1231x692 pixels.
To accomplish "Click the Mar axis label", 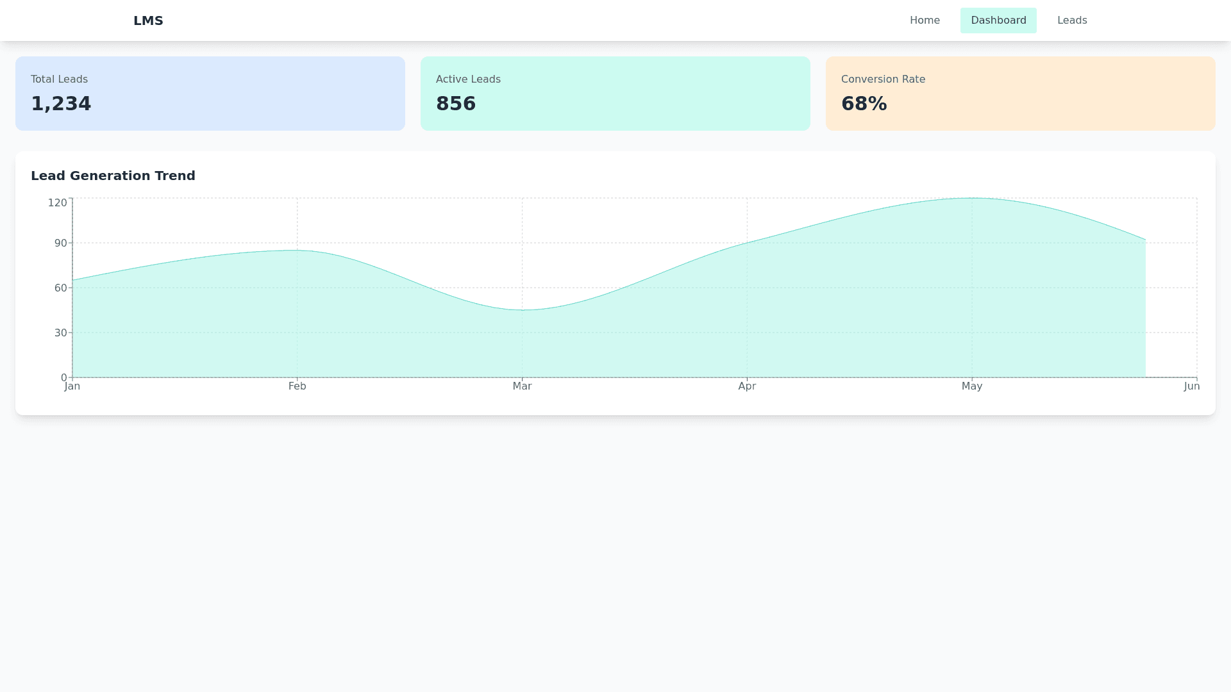I will (x=522, y=386).
